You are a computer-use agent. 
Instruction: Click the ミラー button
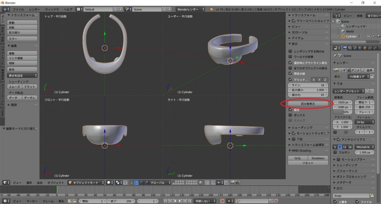pos(22,39)
